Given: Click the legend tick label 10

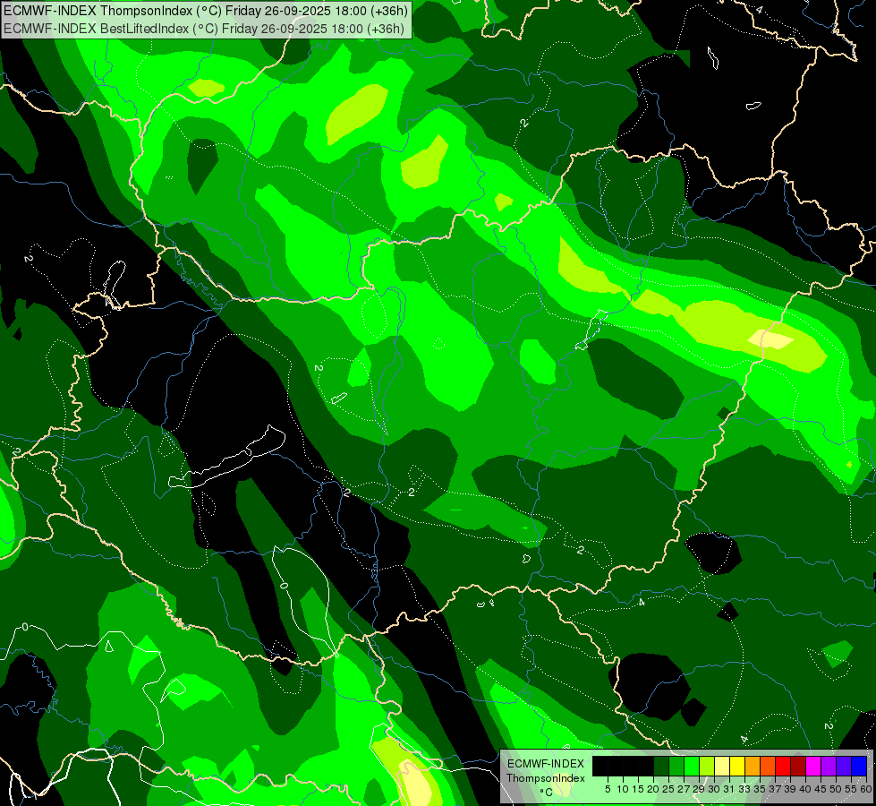Looking at the screenshot, I should point(623,789).
